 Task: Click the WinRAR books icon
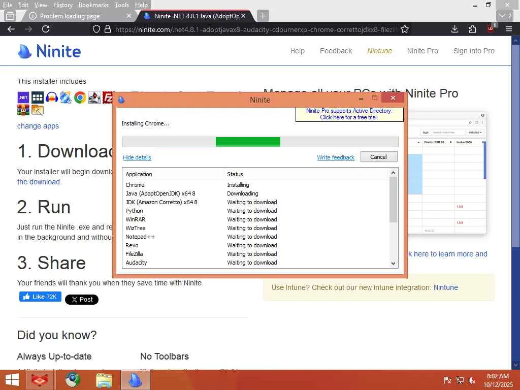click(x=23, y=110)
